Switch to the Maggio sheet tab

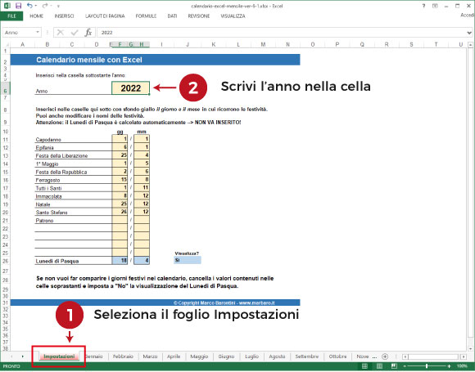pos(199,356)
